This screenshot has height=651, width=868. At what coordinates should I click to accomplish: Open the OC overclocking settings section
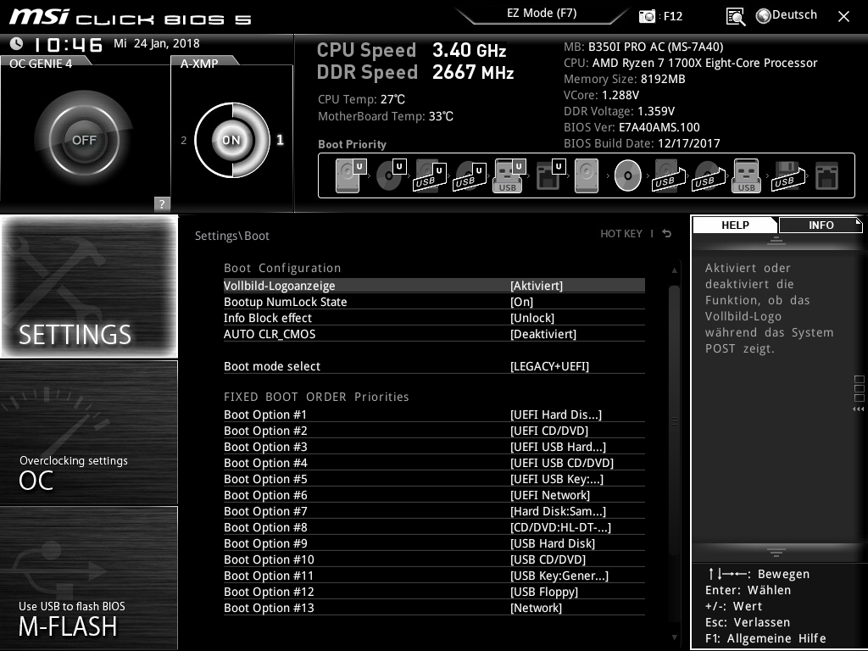89,432
